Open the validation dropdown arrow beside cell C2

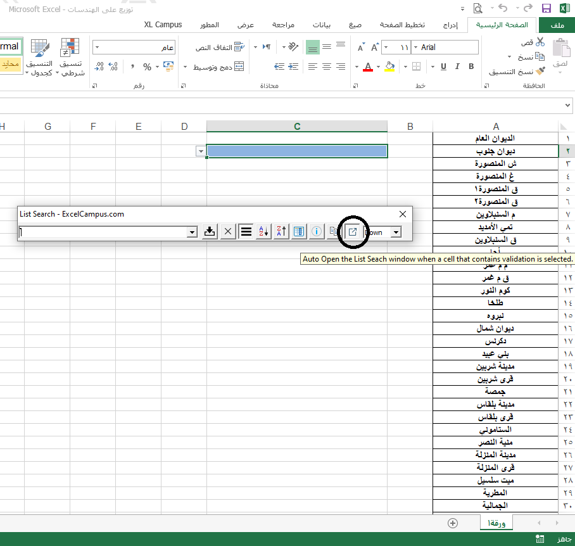(x=201, y=151)
